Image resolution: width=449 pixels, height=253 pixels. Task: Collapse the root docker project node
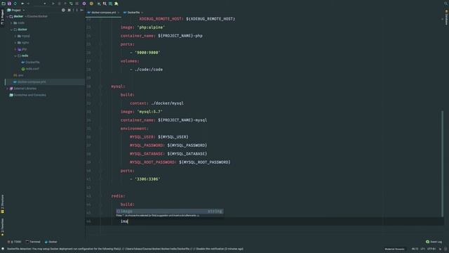[8, 17]
